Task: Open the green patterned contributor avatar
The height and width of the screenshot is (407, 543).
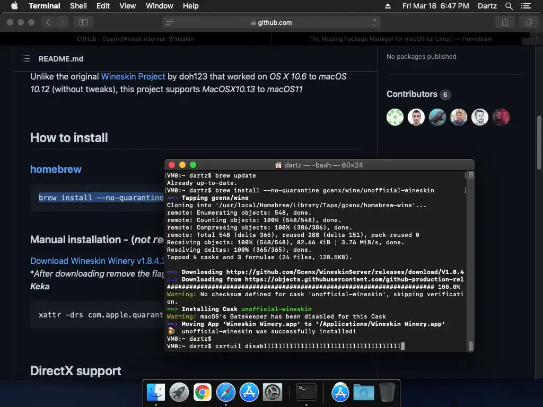Action: click(x=395, y=117)
